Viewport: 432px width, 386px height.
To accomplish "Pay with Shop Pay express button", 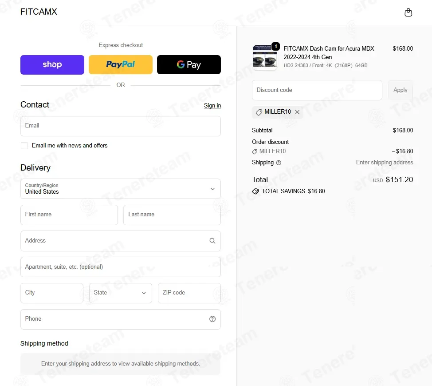I will 52,64.
